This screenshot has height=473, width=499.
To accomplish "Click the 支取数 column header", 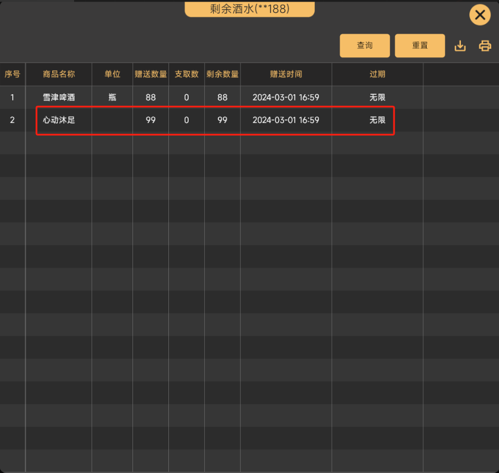I will pyautogui.click(x=186, y=74).
